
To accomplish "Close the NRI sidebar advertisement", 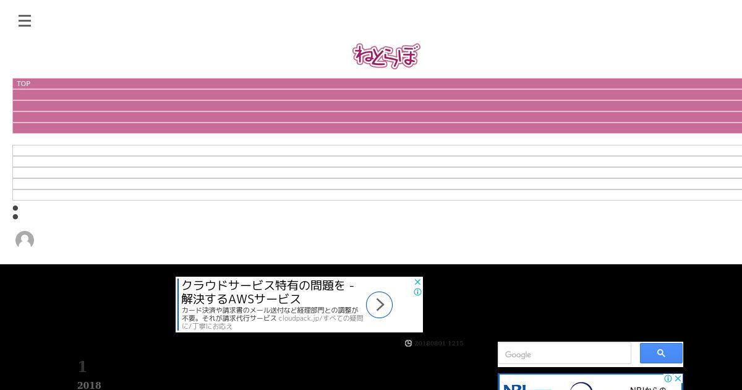I will [x=678, y=378].
